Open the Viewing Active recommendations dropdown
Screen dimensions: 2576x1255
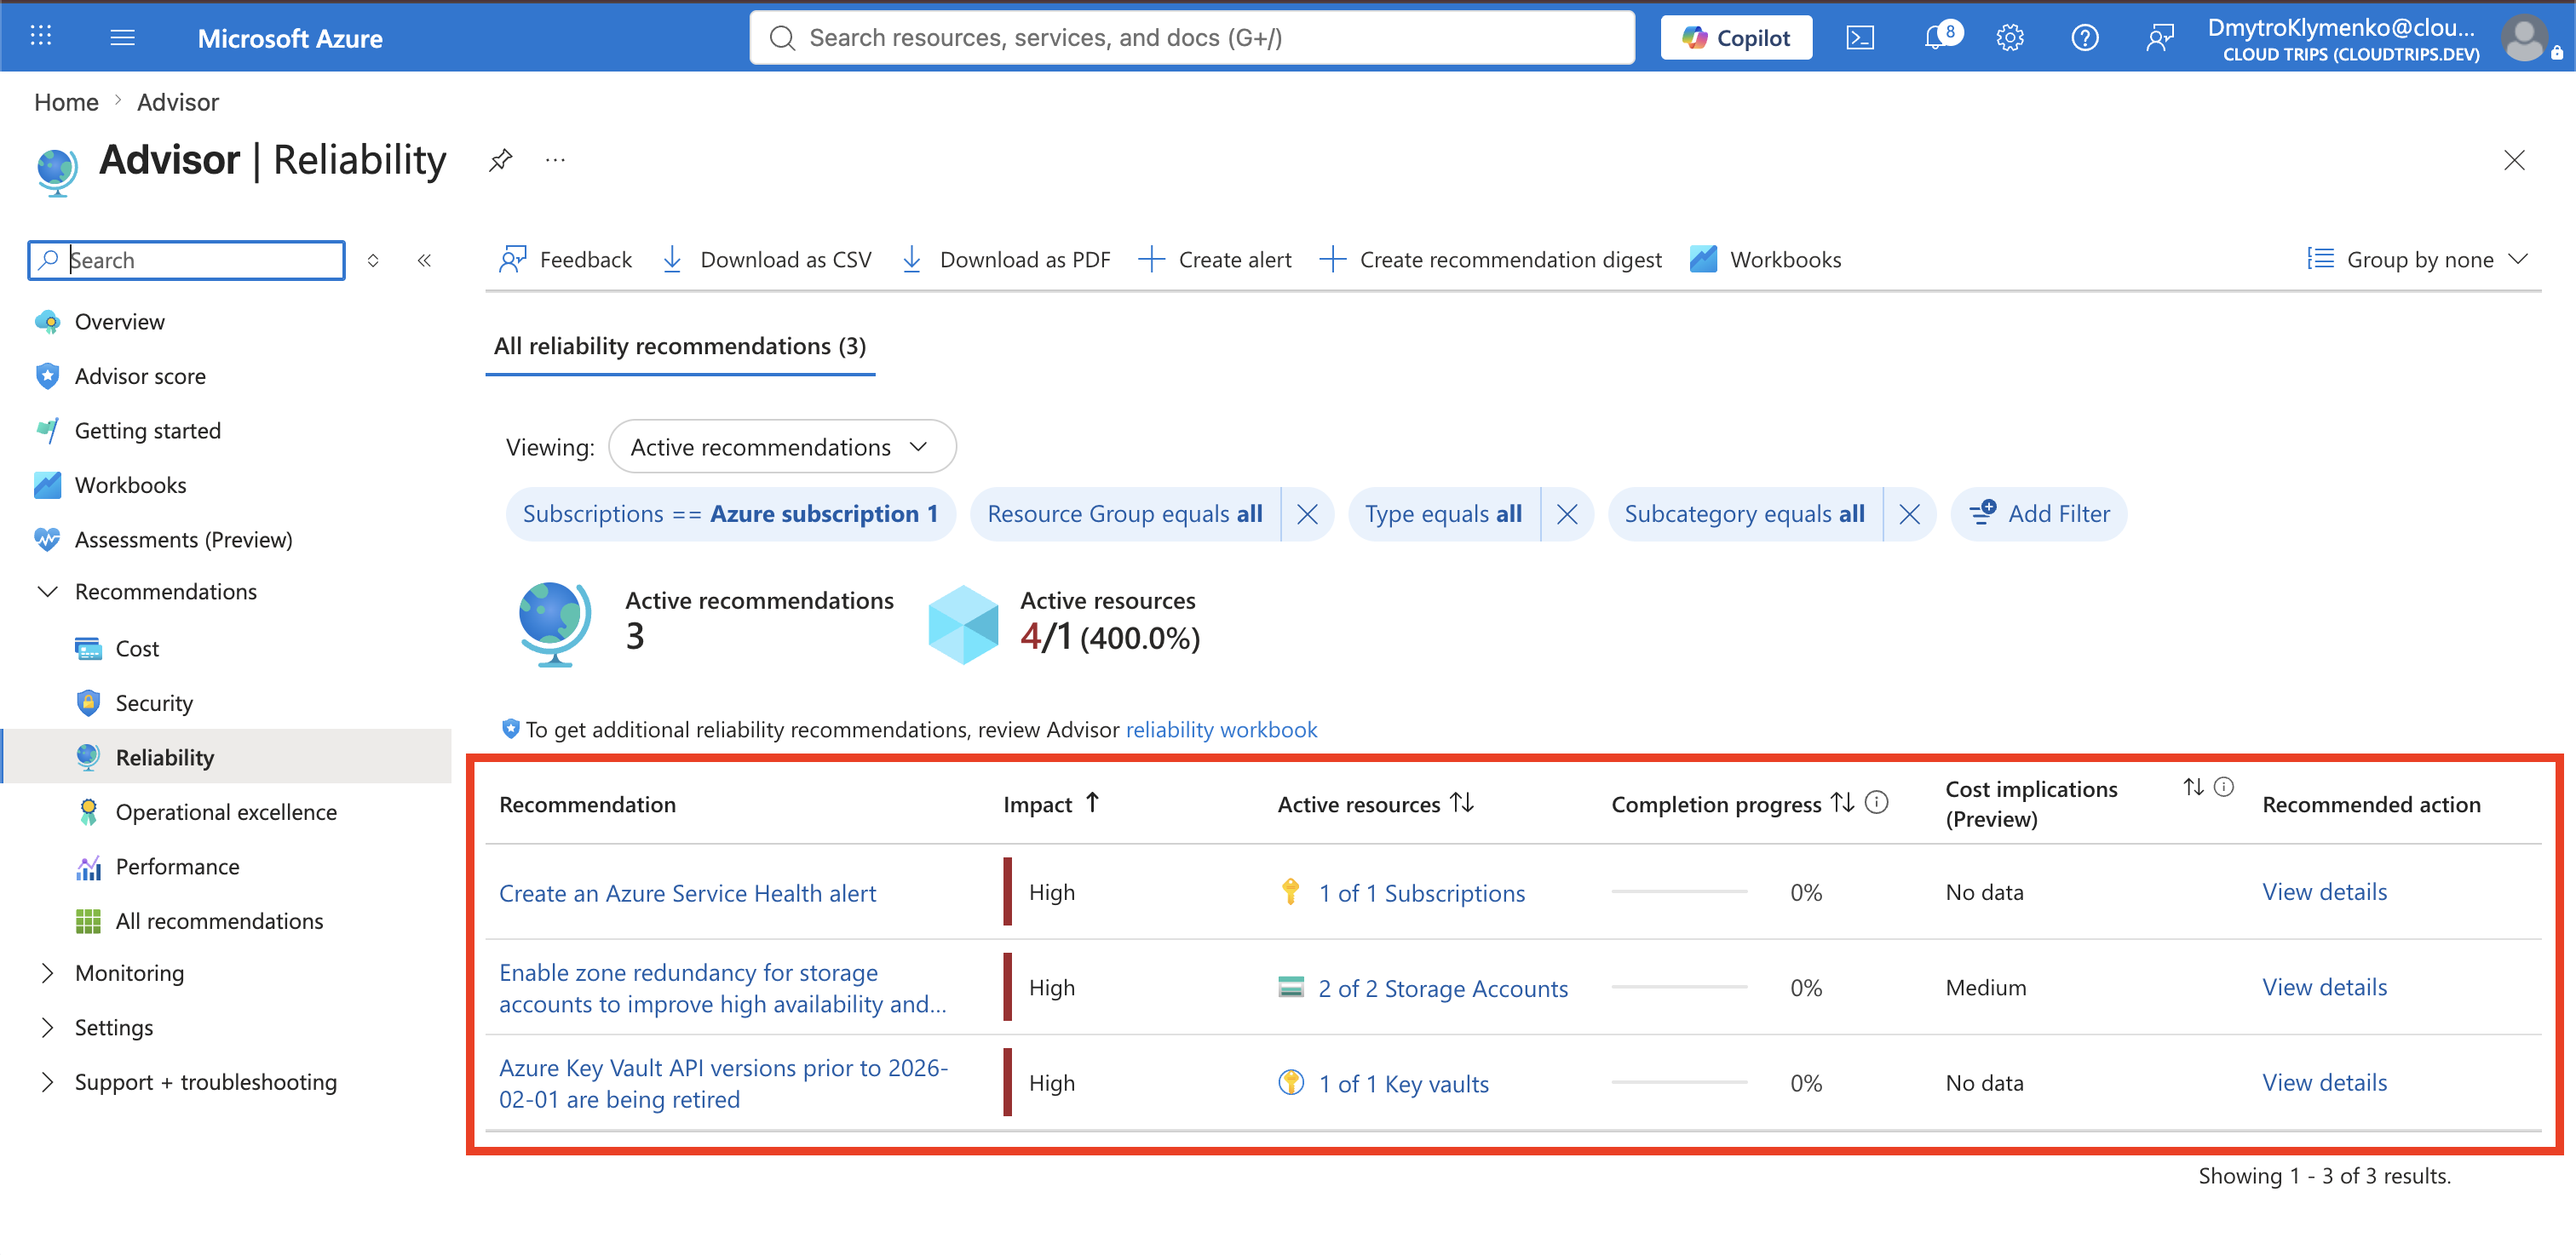(782, 447)
